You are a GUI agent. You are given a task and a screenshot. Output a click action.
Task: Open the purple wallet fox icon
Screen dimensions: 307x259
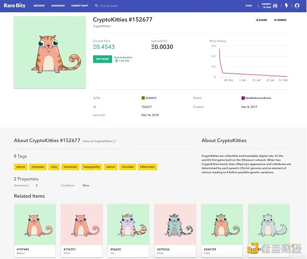[x=275, y=6]
